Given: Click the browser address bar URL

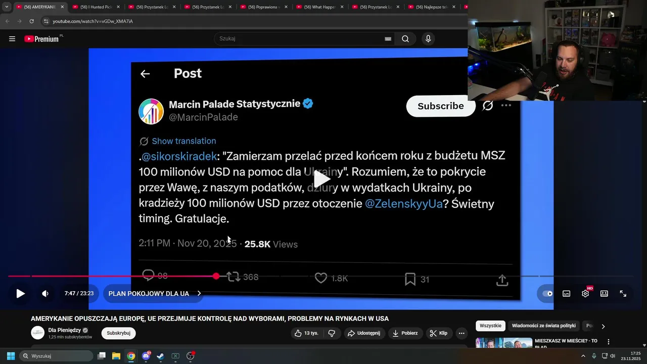Looking at the screenshot, I should (x=93, y=21).
